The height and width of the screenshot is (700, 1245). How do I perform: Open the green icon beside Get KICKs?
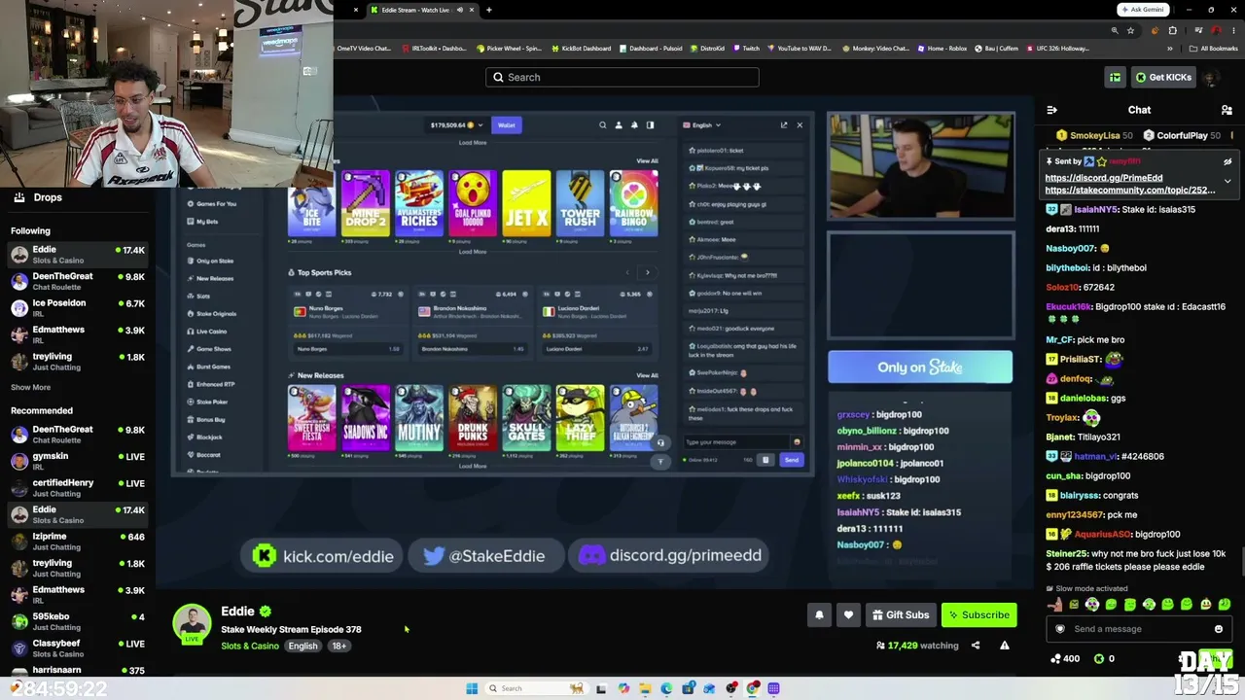[1116, 78]
